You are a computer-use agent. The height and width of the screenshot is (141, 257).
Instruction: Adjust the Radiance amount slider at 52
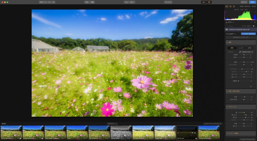pyautogui.click(x=244, y=113)
